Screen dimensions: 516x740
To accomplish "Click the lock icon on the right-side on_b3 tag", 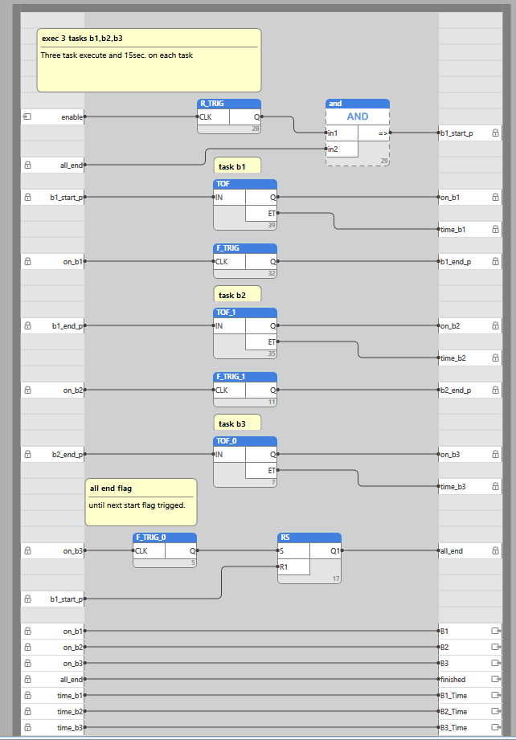I will tap(495, 455).
